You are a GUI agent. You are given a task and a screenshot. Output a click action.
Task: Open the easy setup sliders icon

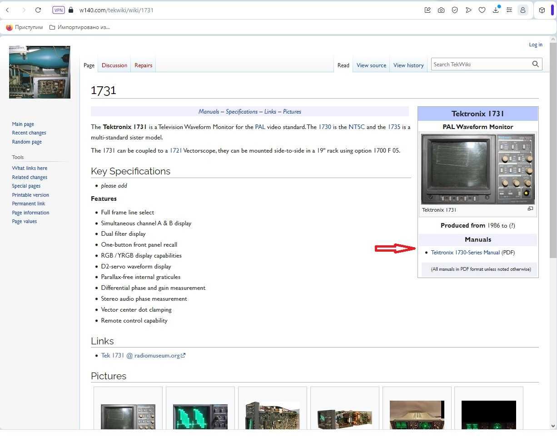tap(509, 10)
